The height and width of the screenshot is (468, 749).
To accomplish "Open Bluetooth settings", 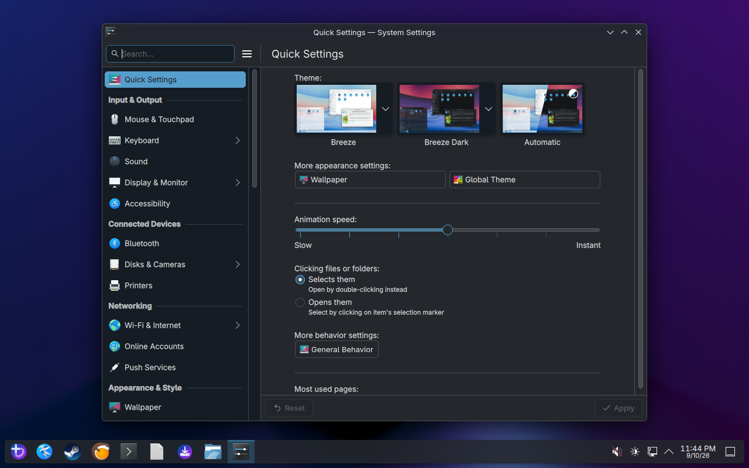I will pyautogui.click(x=175, y=243).
